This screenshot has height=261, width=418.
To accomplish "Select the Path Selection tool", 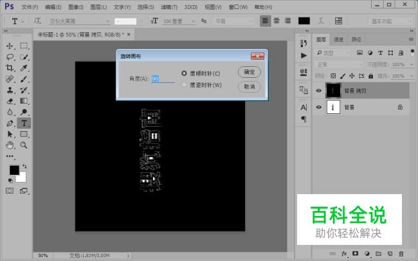I will click(10, 134).
